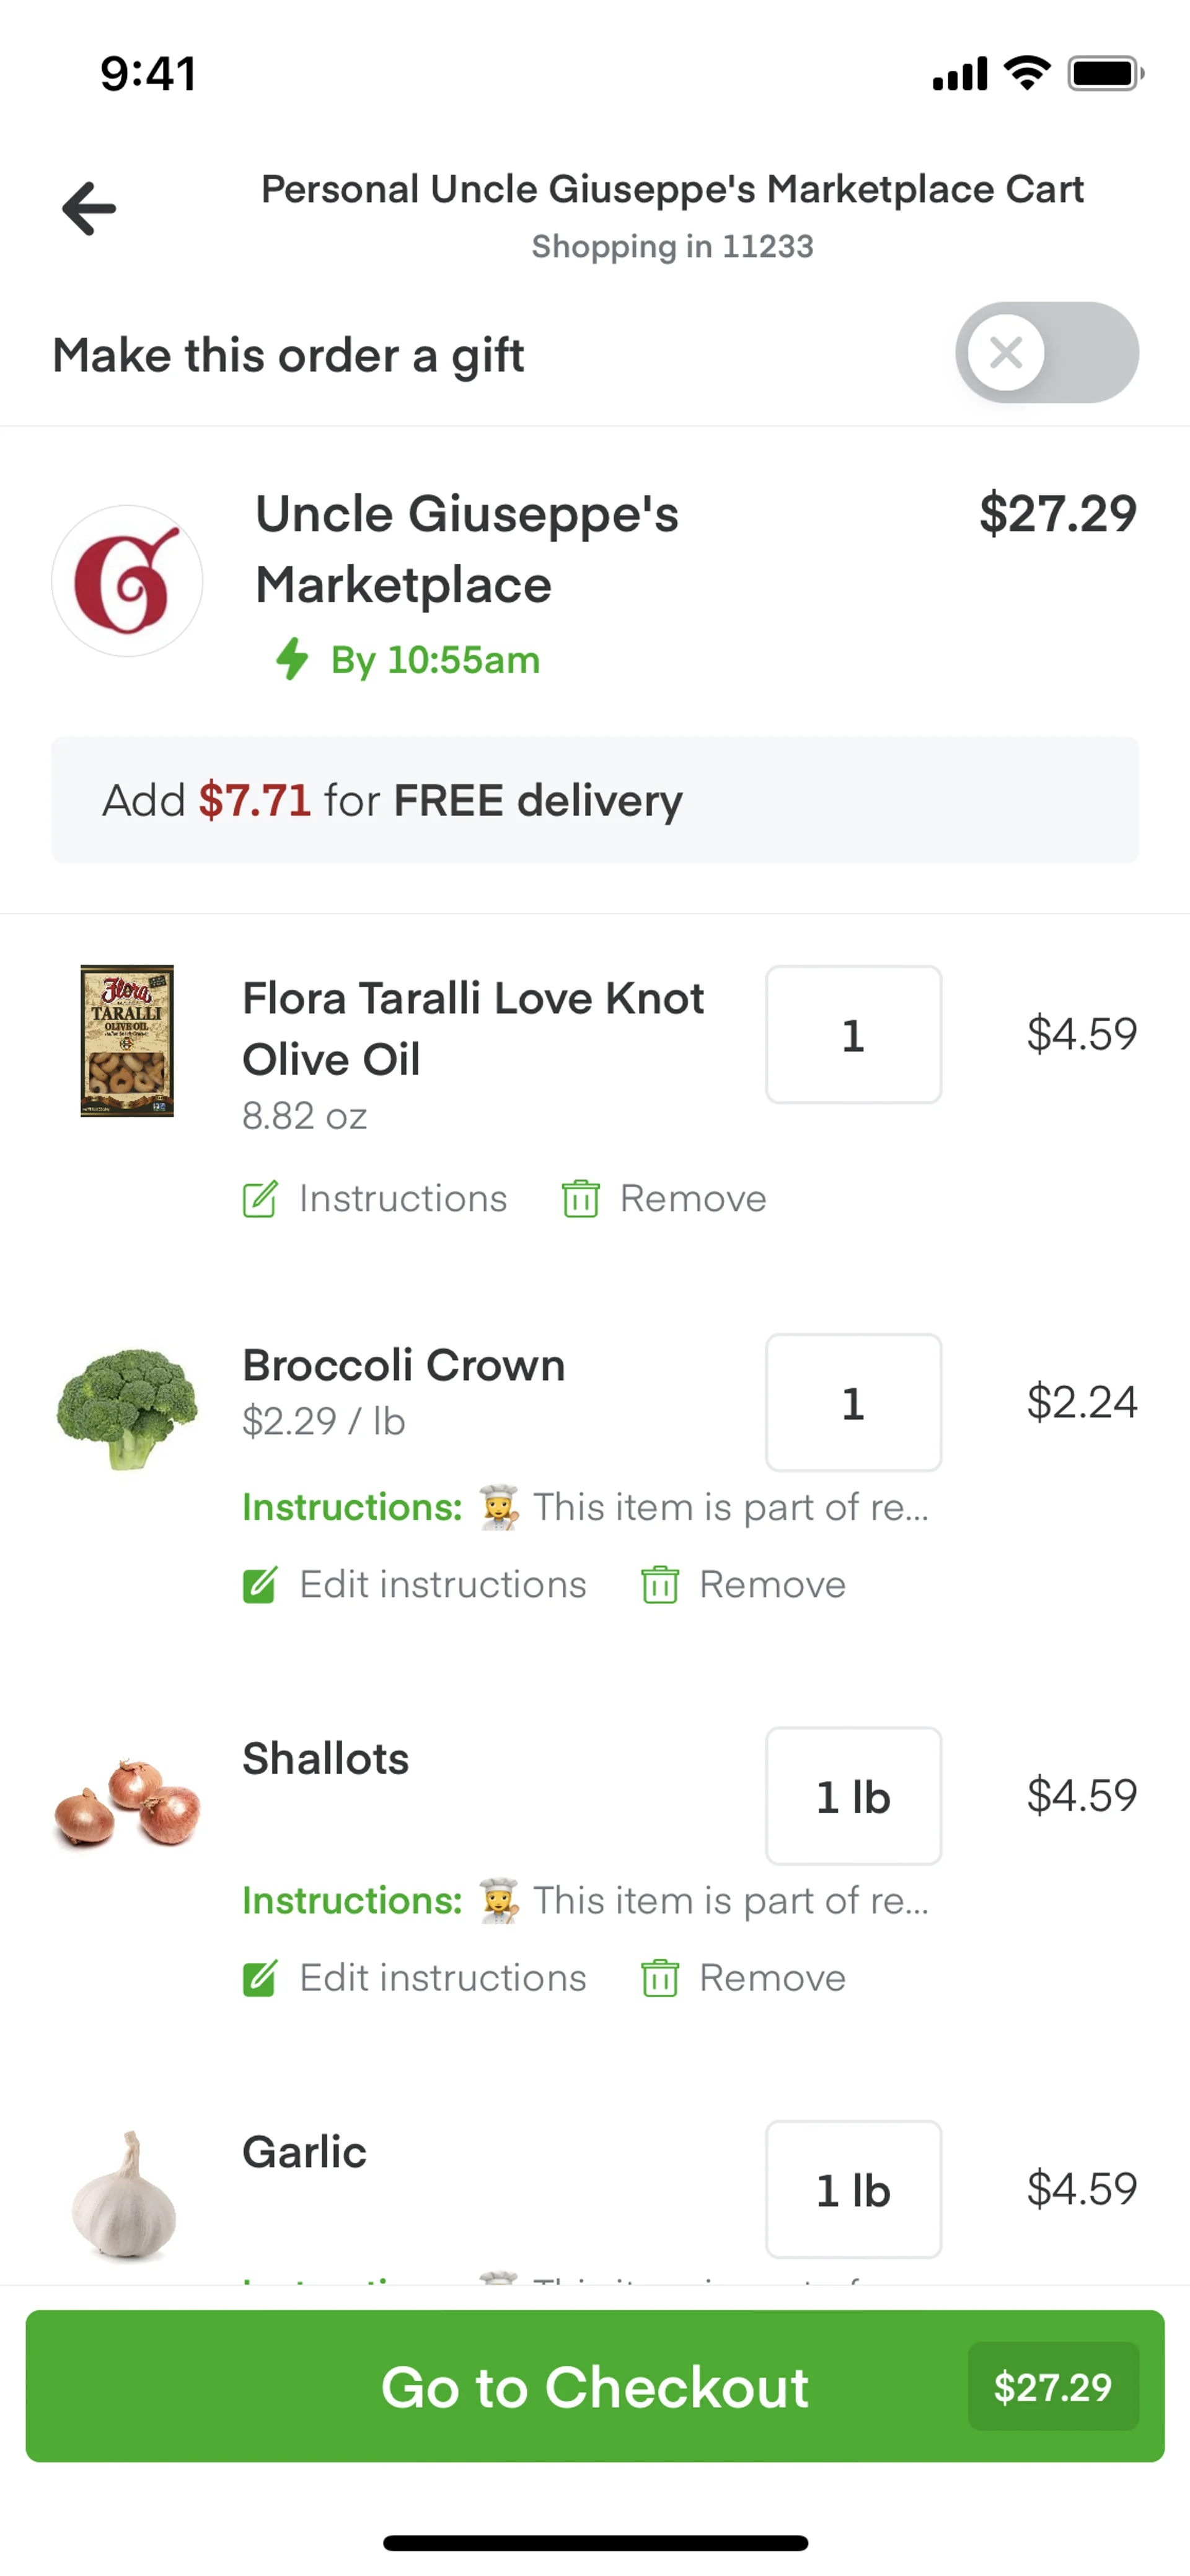The image size is (1190, 2576).
Task: Click the Broccoli Crown edit instructions icon
Action: (260, 1585)
